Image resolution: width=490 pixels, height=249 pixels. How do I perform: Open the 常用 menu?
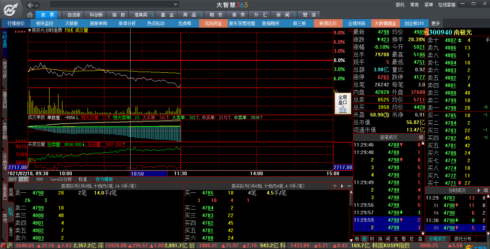click(x=414, y=5)
